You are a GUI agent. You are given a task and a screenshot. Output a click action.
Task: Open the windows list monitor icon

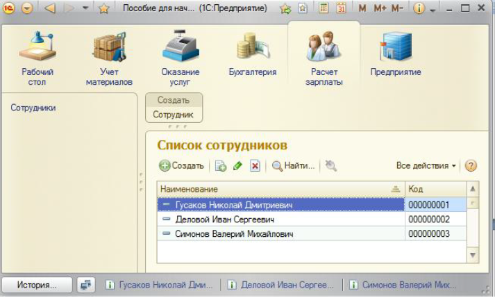86,285
